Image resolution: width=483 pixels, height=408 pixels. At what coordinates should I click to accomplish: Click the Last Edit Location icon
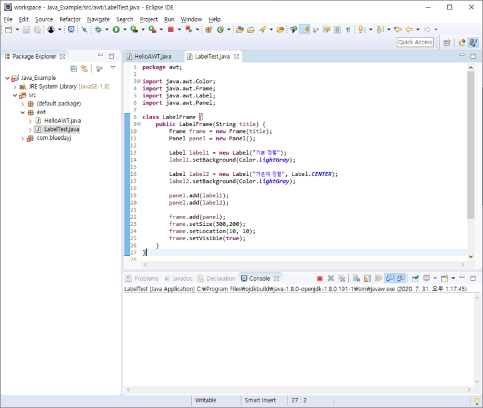(398, 29)
